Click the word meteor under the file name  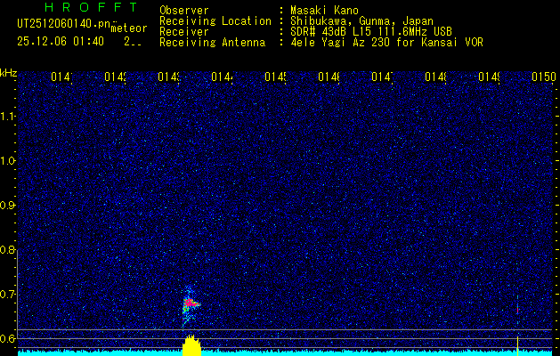click(129, 28)
